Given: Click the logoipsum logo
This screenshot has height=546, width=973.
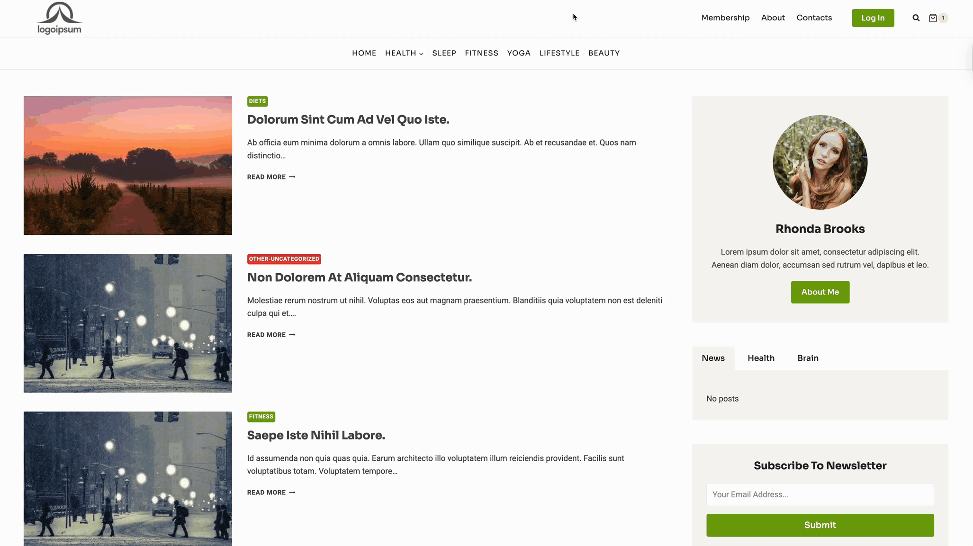Looking at the screenshot, I should 59,18.
